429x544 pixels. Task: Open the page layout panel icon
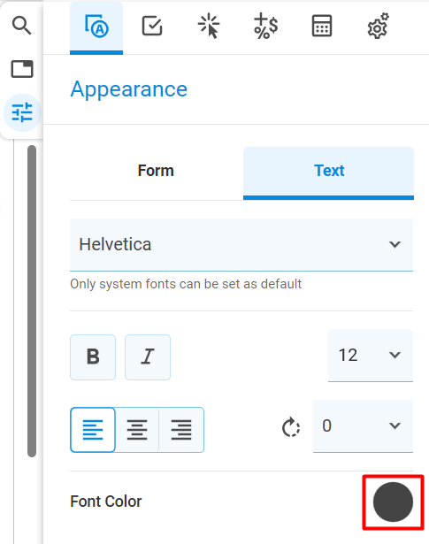[x=22, y=69]
